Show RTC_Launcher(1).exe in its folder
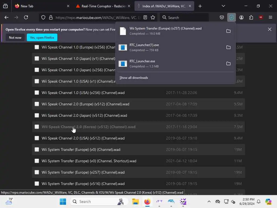 pyautogui.click(x=228, y=47)
